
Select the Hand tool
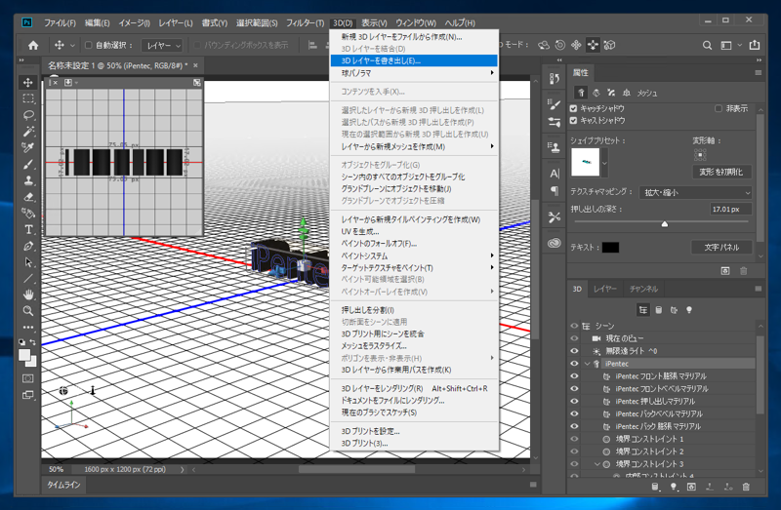[28, 295]
